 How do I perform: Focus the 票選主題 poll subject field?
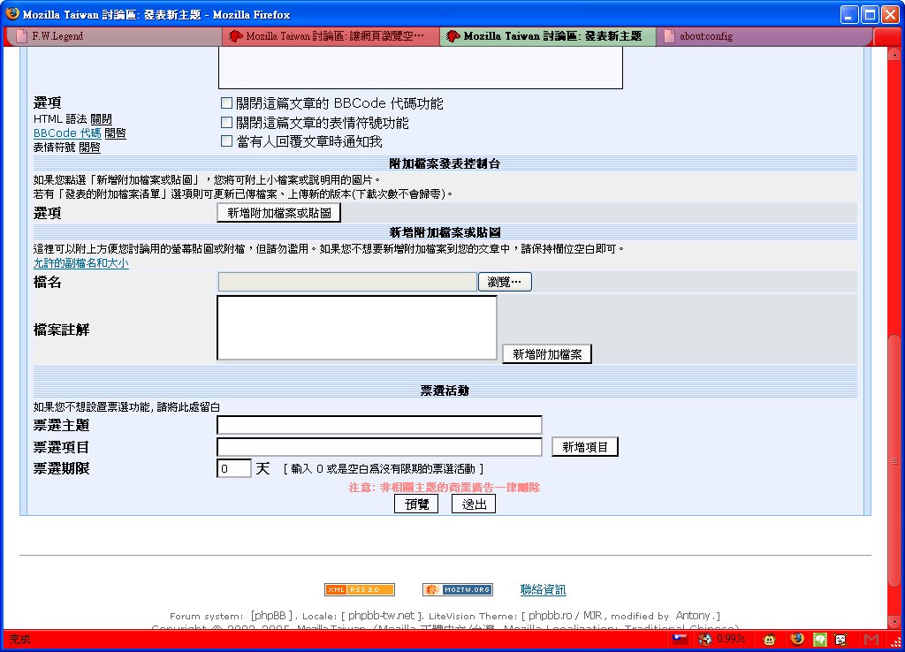click(379, 425)
